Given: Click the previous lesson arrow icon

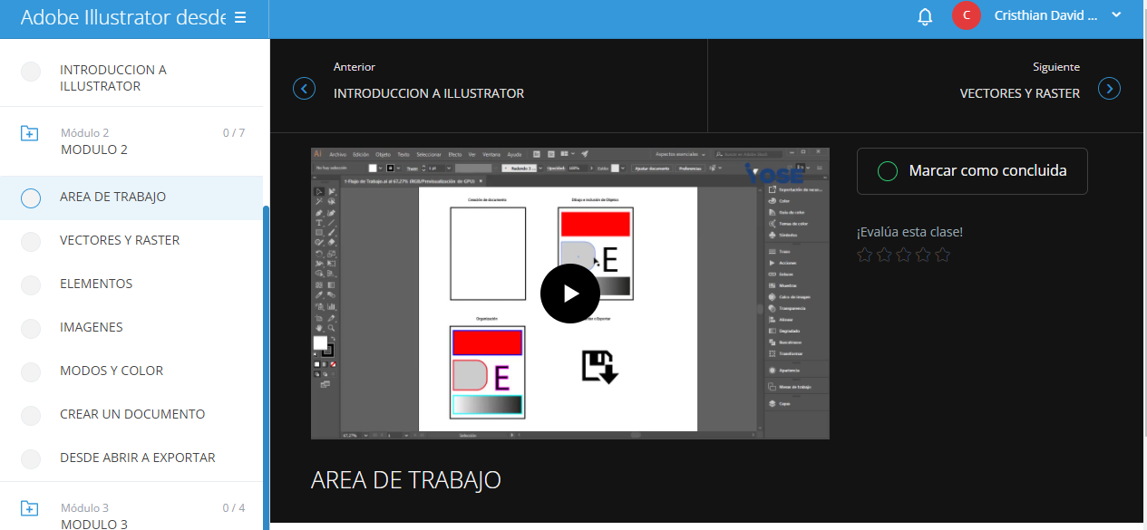Looking at the screenshot, I should [304, 89].
